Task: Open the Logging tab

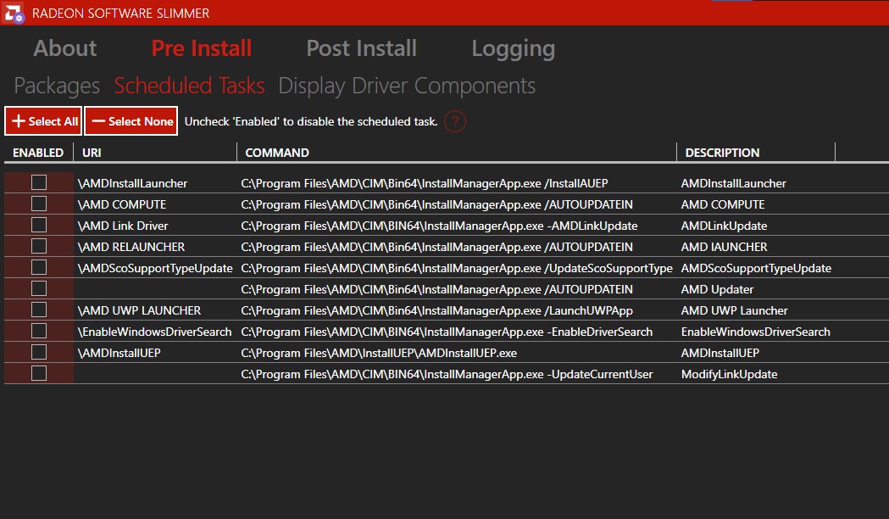Action: click(x=513, y=48)
